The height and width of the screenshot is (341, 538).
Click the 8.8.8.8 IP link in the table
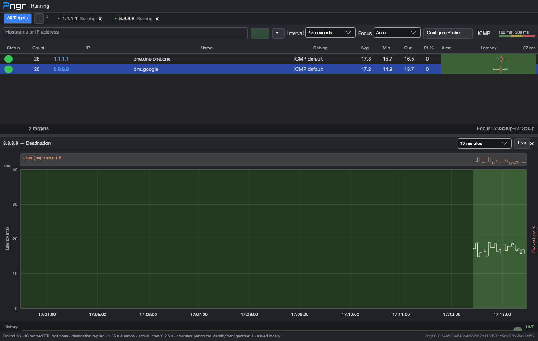click(61, 69)
